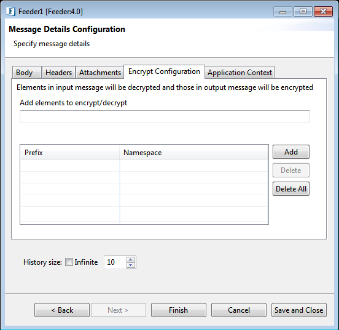The height and width of the screenshot is (330, 339).
Task: Click the Feeder application icon in title bar
Action: tap(11, 11)
